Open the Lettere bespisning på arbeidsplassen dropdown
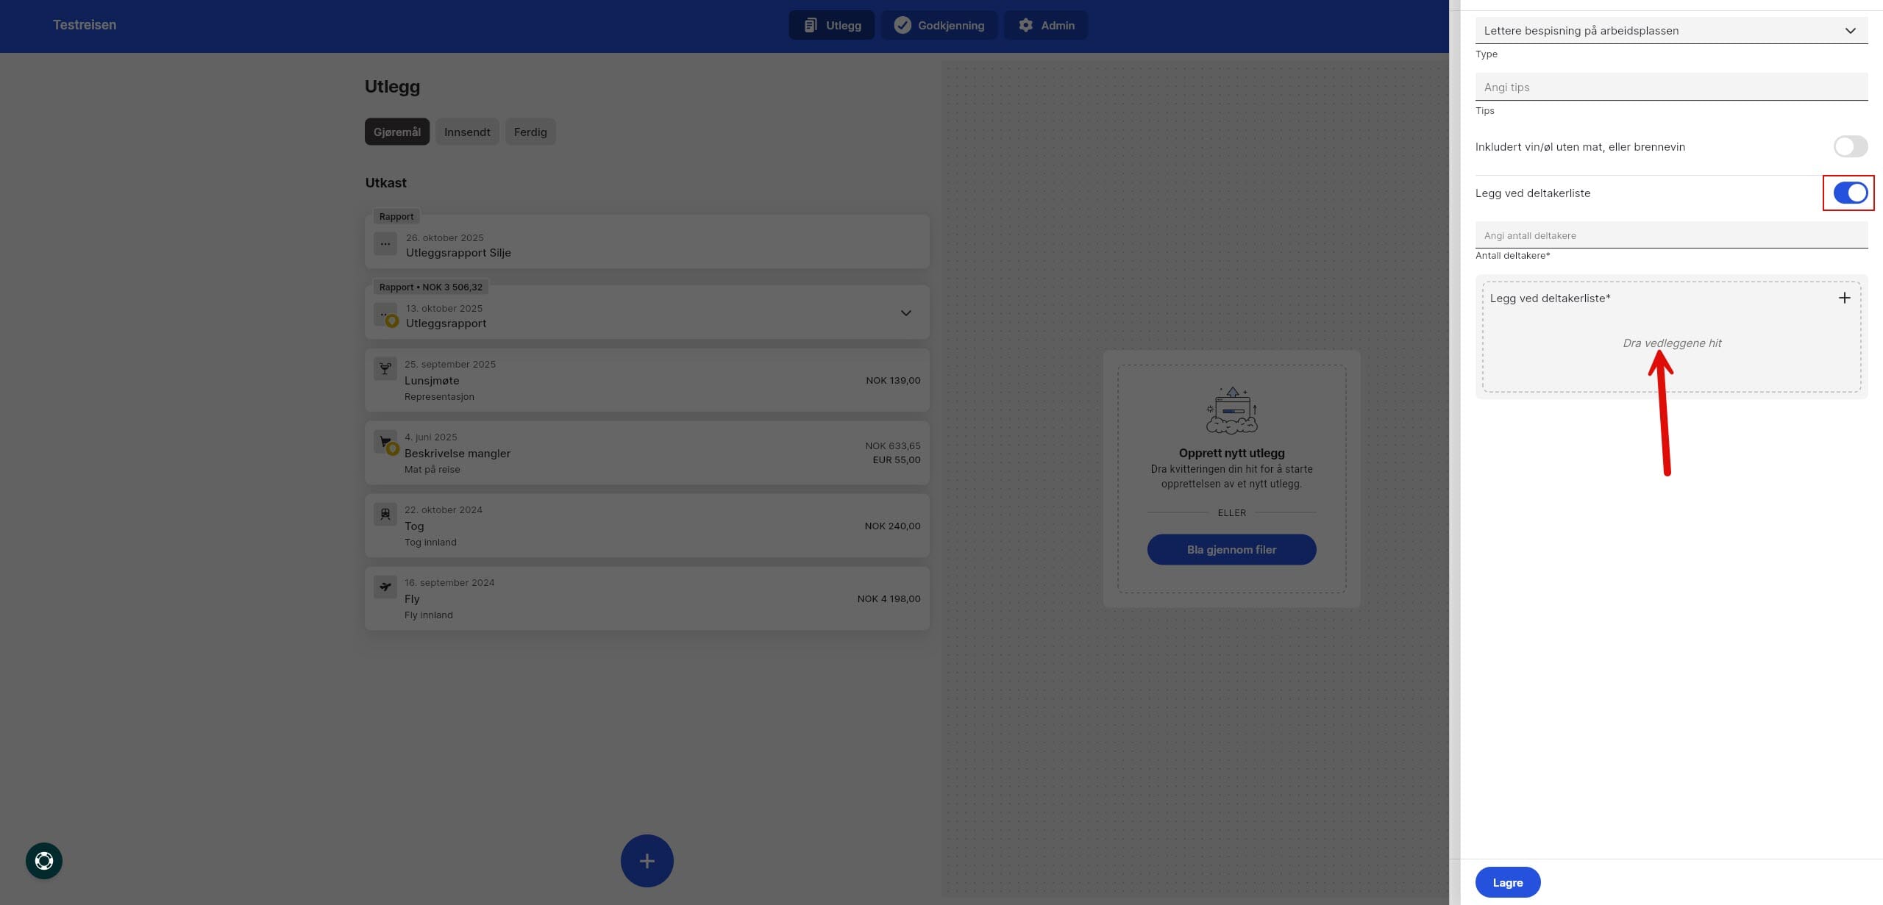Image resolution: width=1883 pixels, height=905 pixels. 1670,31
